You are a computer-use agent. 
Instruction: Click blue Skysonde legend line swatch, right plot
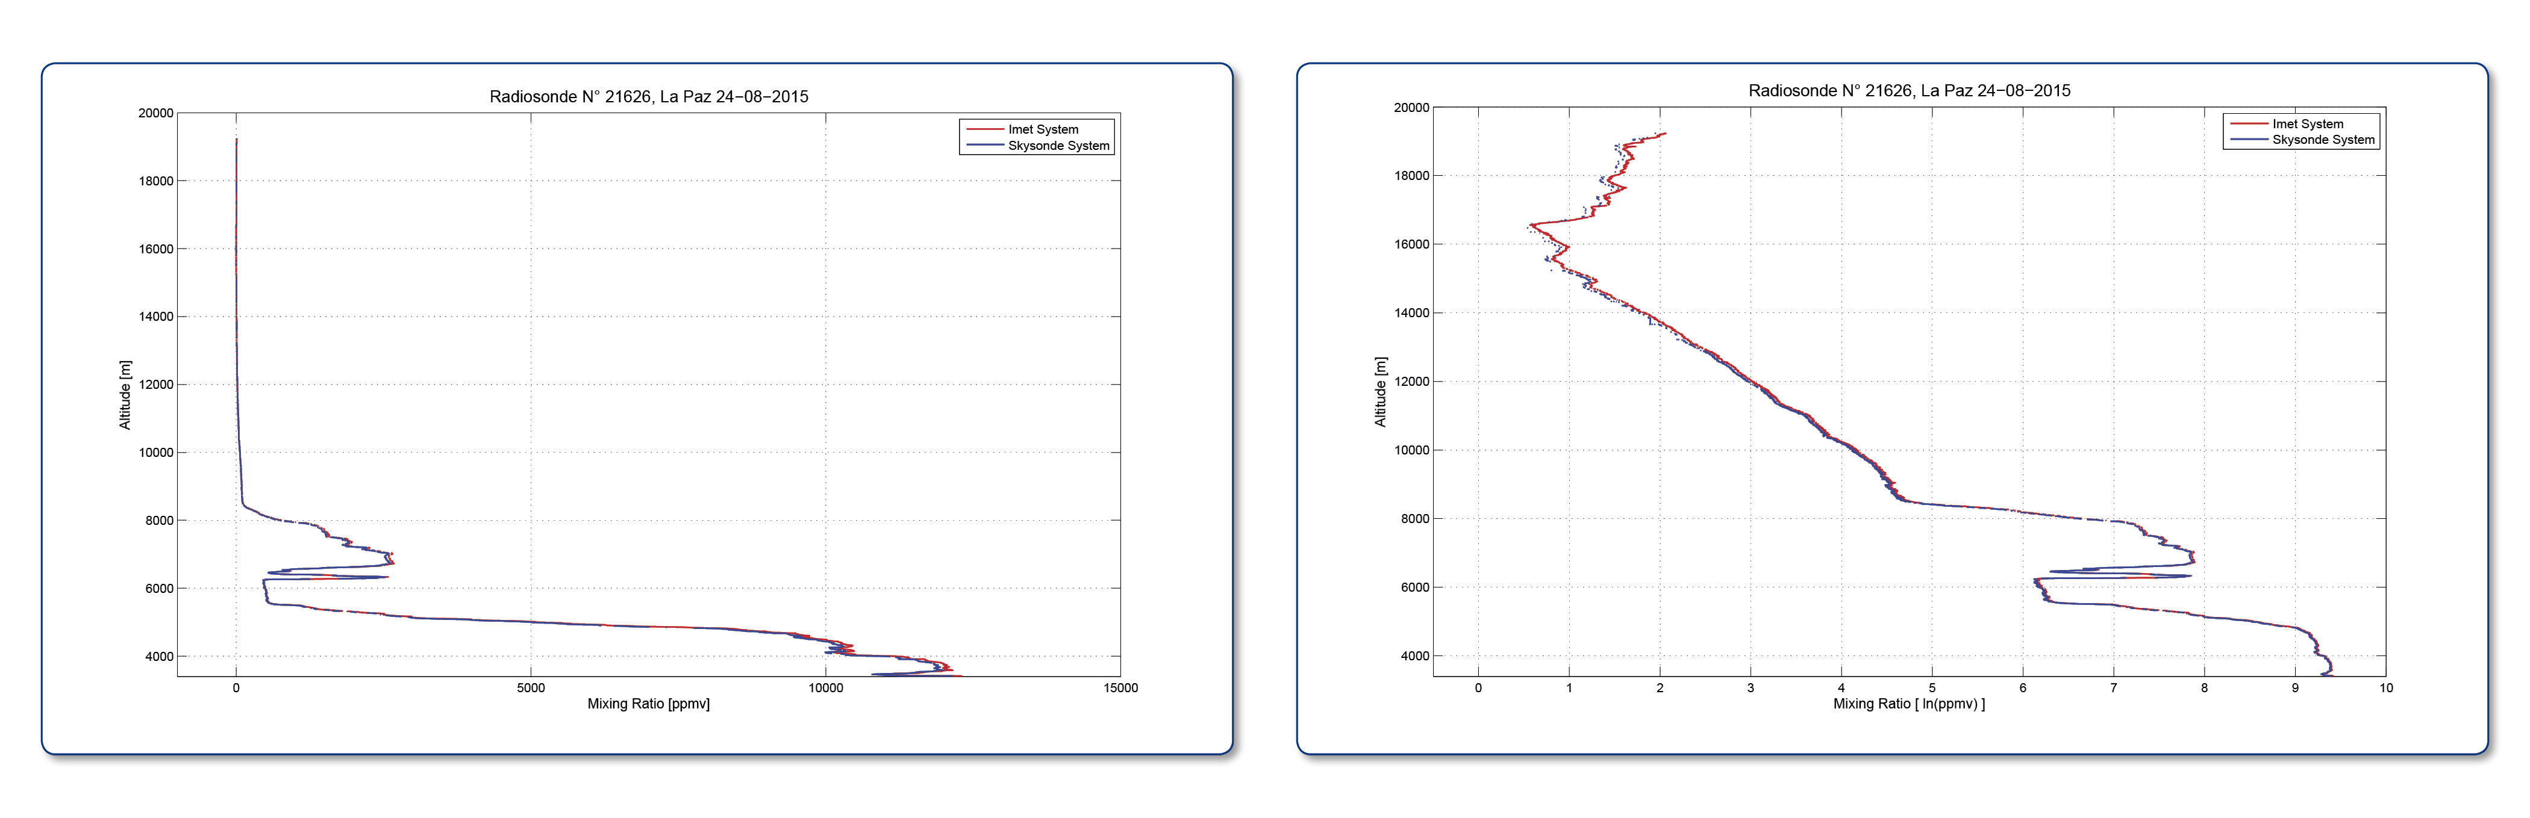(x=2248, y=139)
